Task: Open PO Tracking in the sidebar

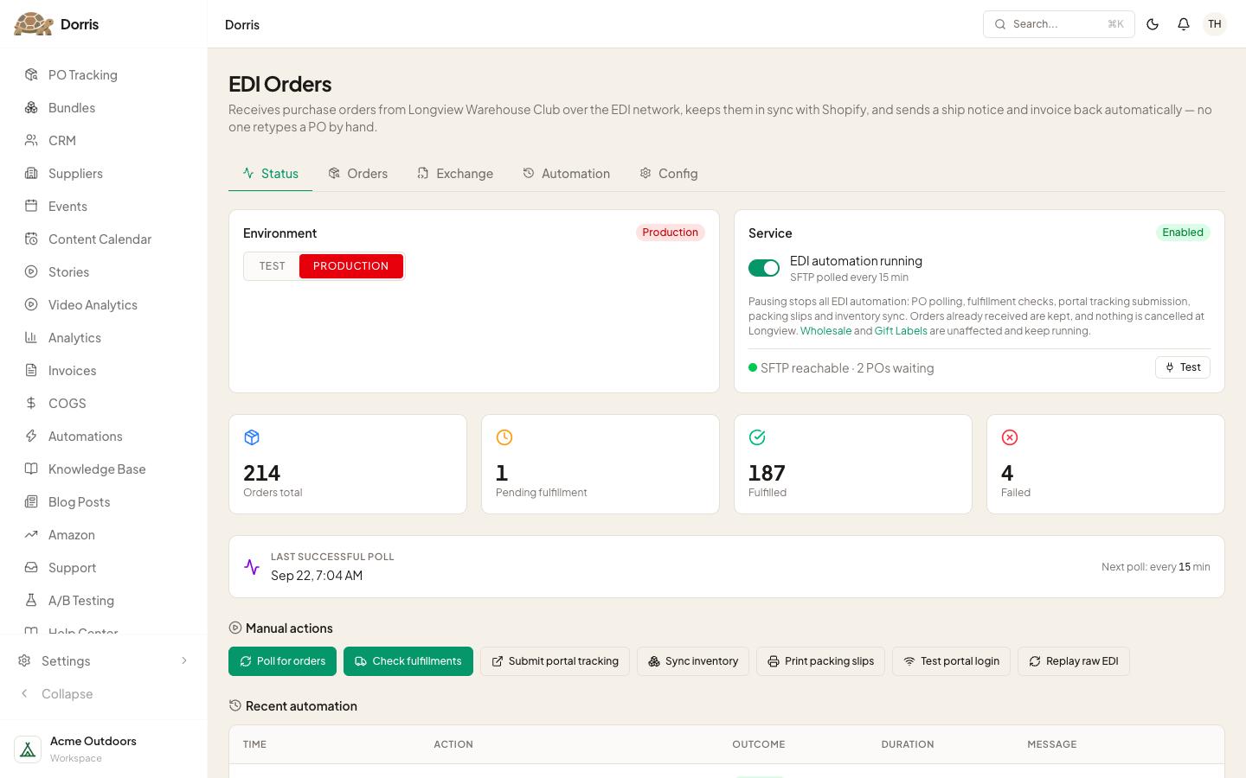Action: [104, 75]
